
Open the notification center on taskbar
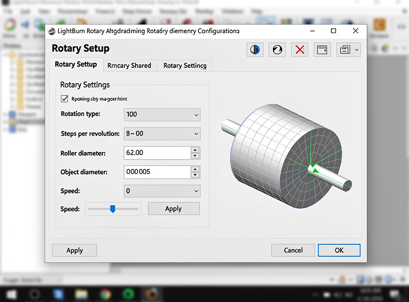(x=394, y=295)
